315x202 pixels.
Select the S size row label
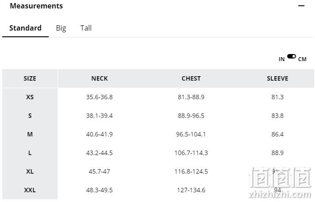pyautogui.click(x=30, y=116)
